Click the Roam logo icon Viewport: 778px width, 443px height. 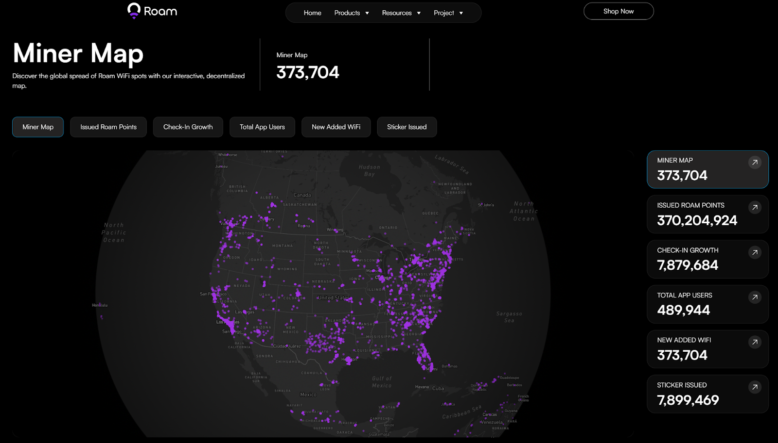134,10
